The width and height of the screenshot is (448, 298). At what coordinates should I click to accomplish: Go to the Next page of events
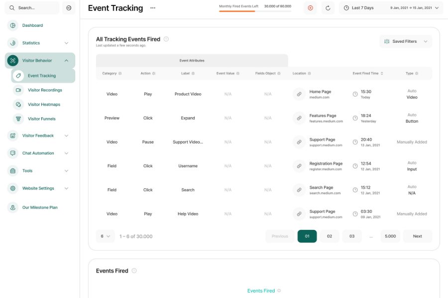click(418, 236)
